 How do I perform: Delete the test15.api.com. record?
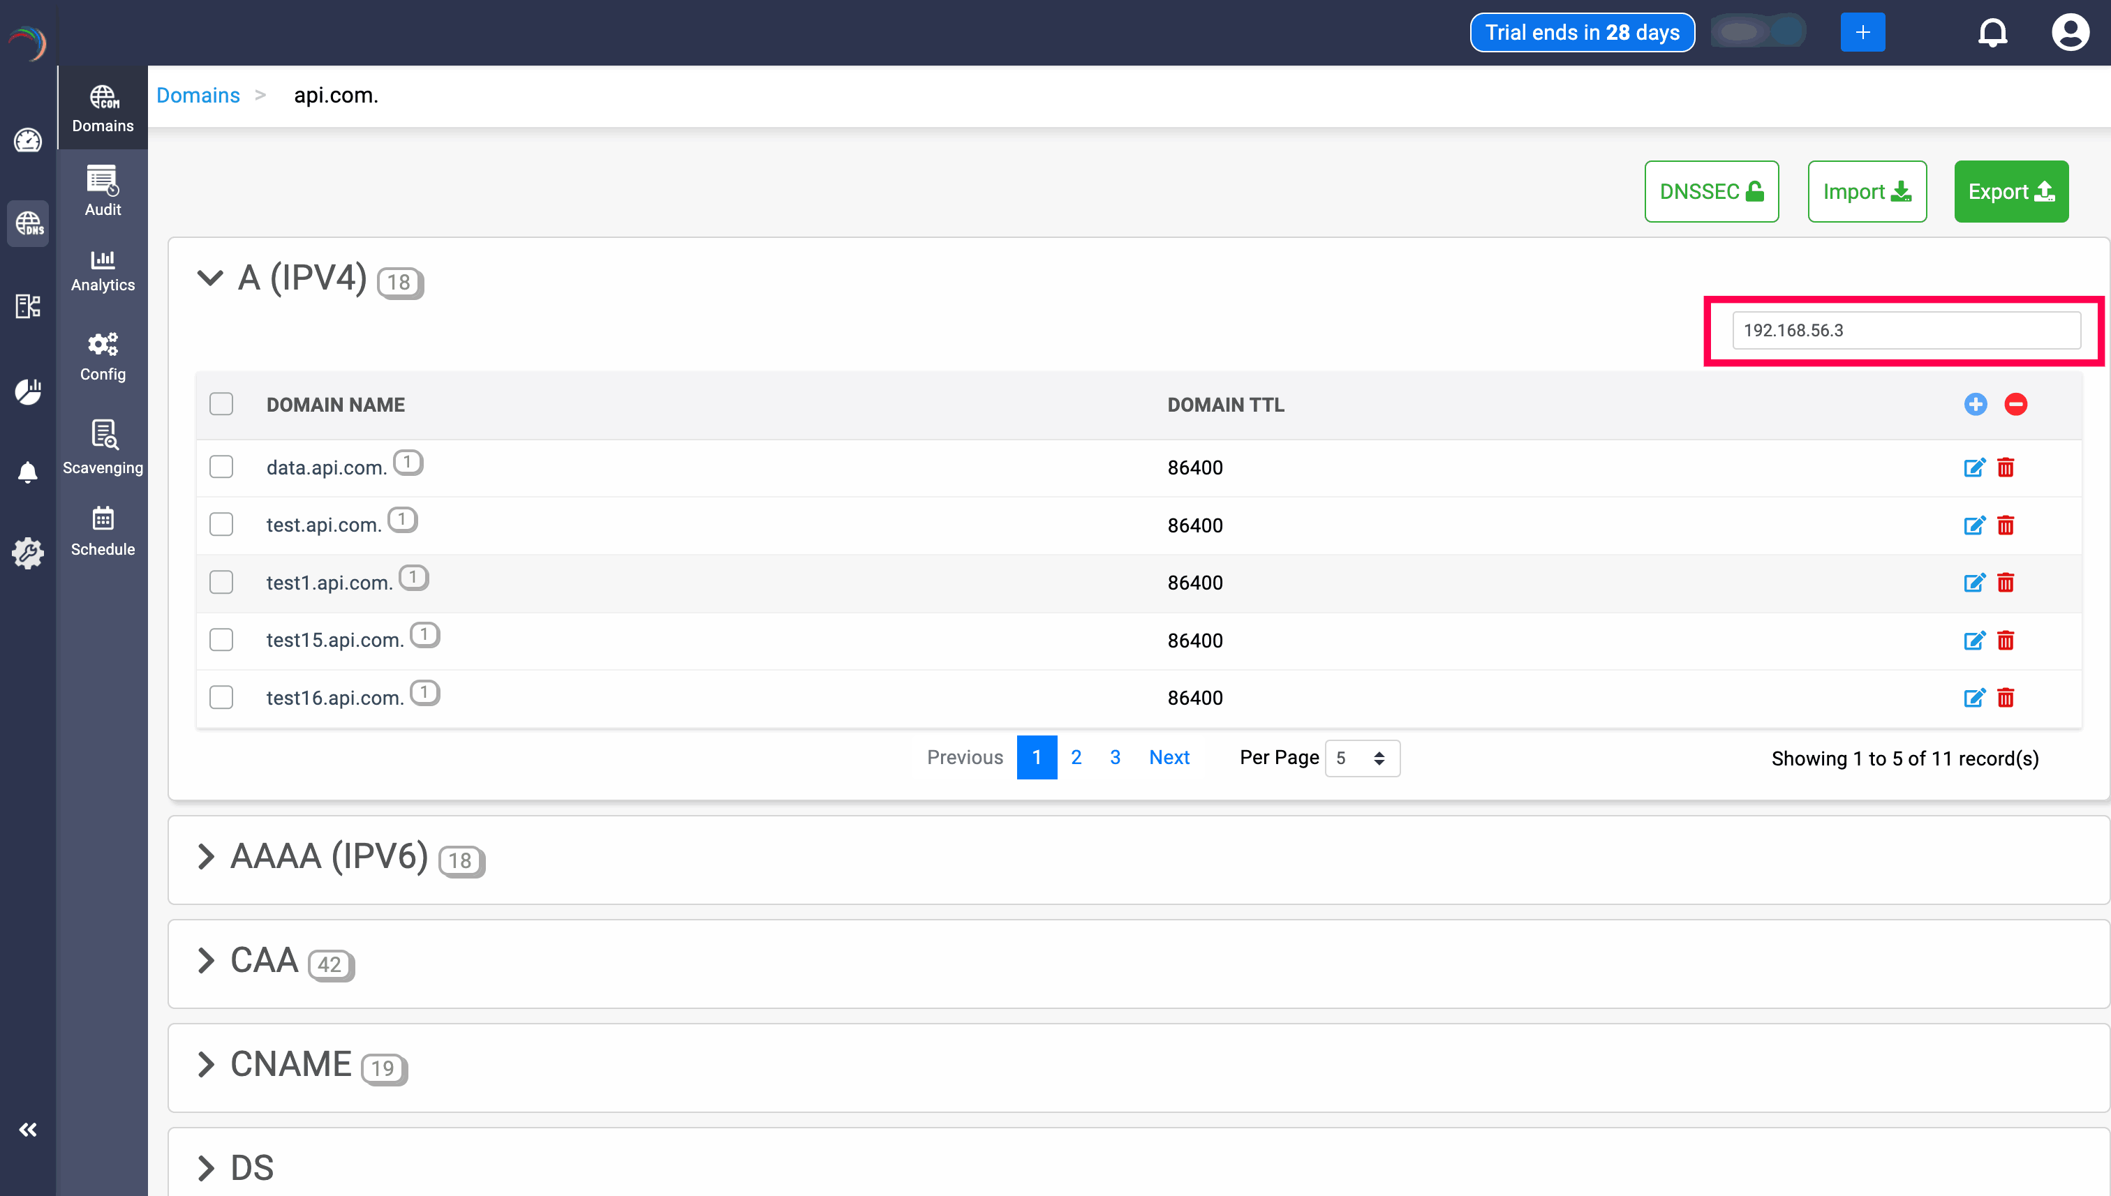pyautogui.click(x=2005, y=640)
